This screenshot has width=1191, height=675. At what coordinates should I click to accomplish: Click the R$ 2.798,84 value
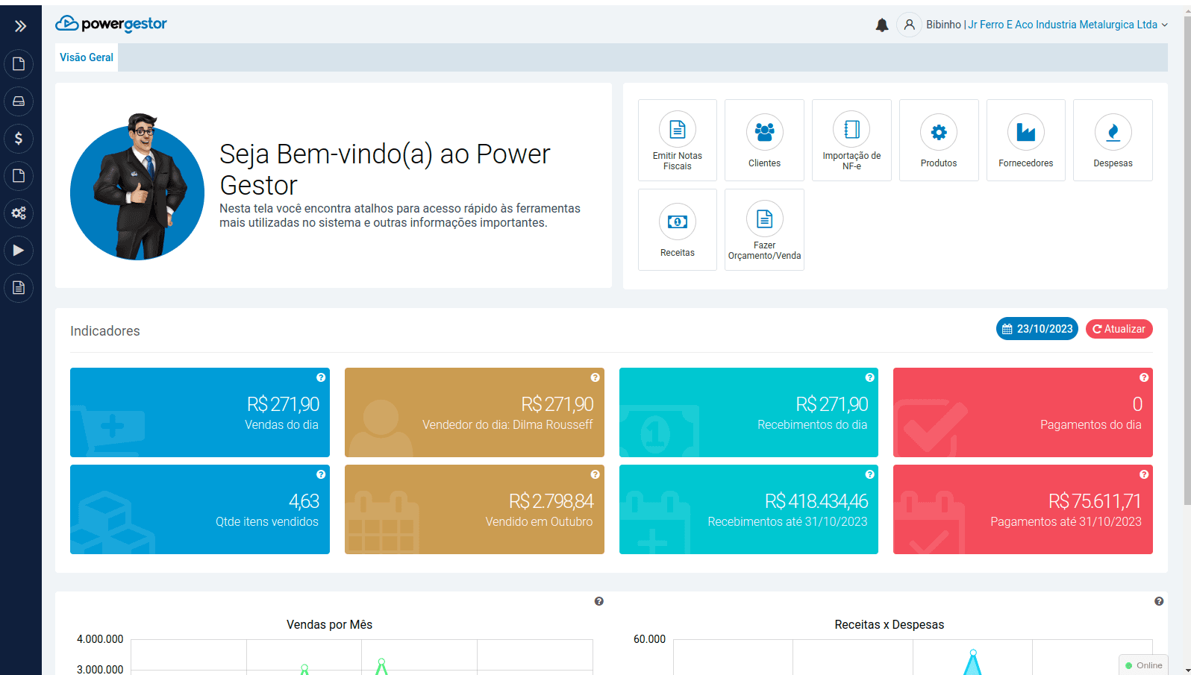tap(551, 501)
